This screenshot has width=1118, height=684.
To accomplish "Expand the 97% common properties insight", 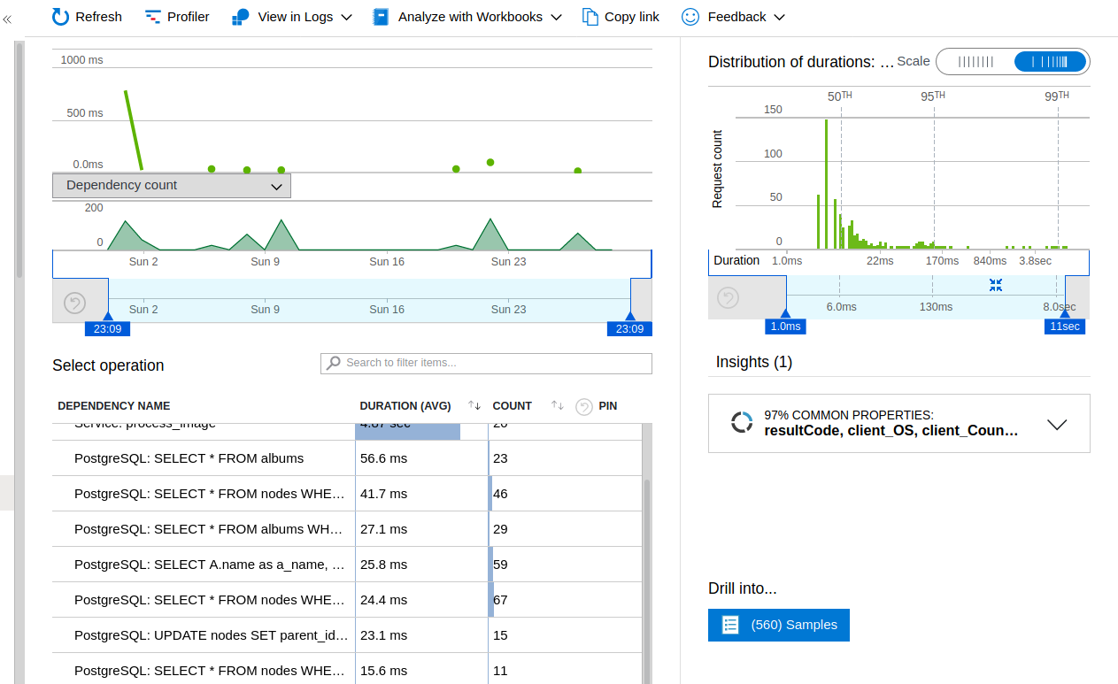I will (1057, 424).
